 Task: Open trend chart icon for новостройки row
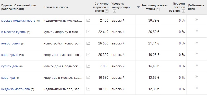pos(88,43)
